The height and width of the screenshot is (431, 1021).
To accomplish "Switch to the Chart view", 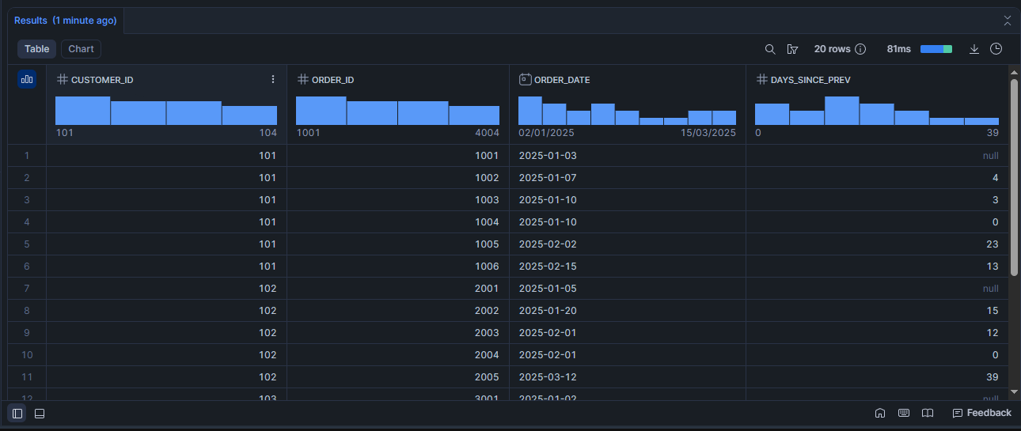I will point(81,49).
